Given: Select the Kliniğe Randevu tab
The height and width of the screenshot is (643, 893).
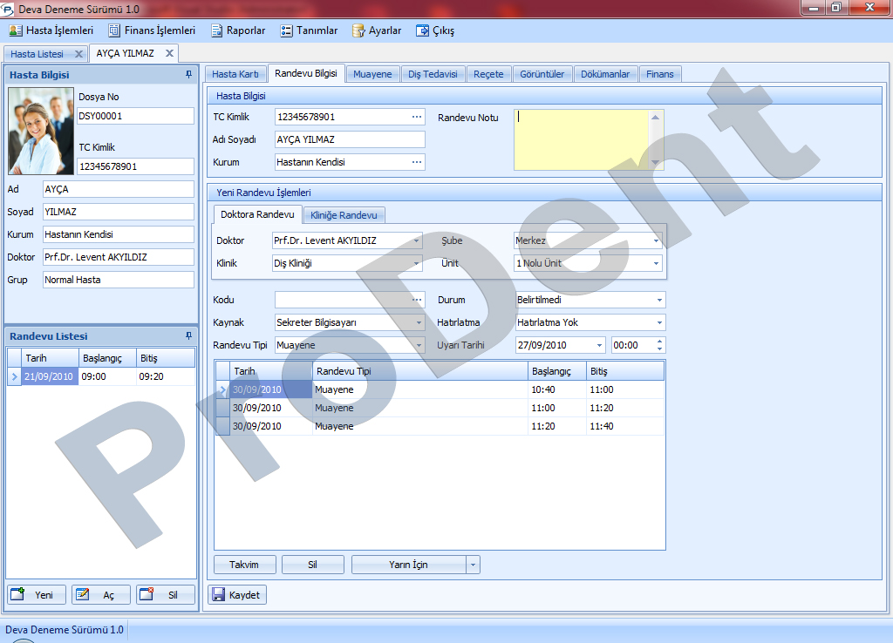Looking at the screenshot, I should 344,215.
